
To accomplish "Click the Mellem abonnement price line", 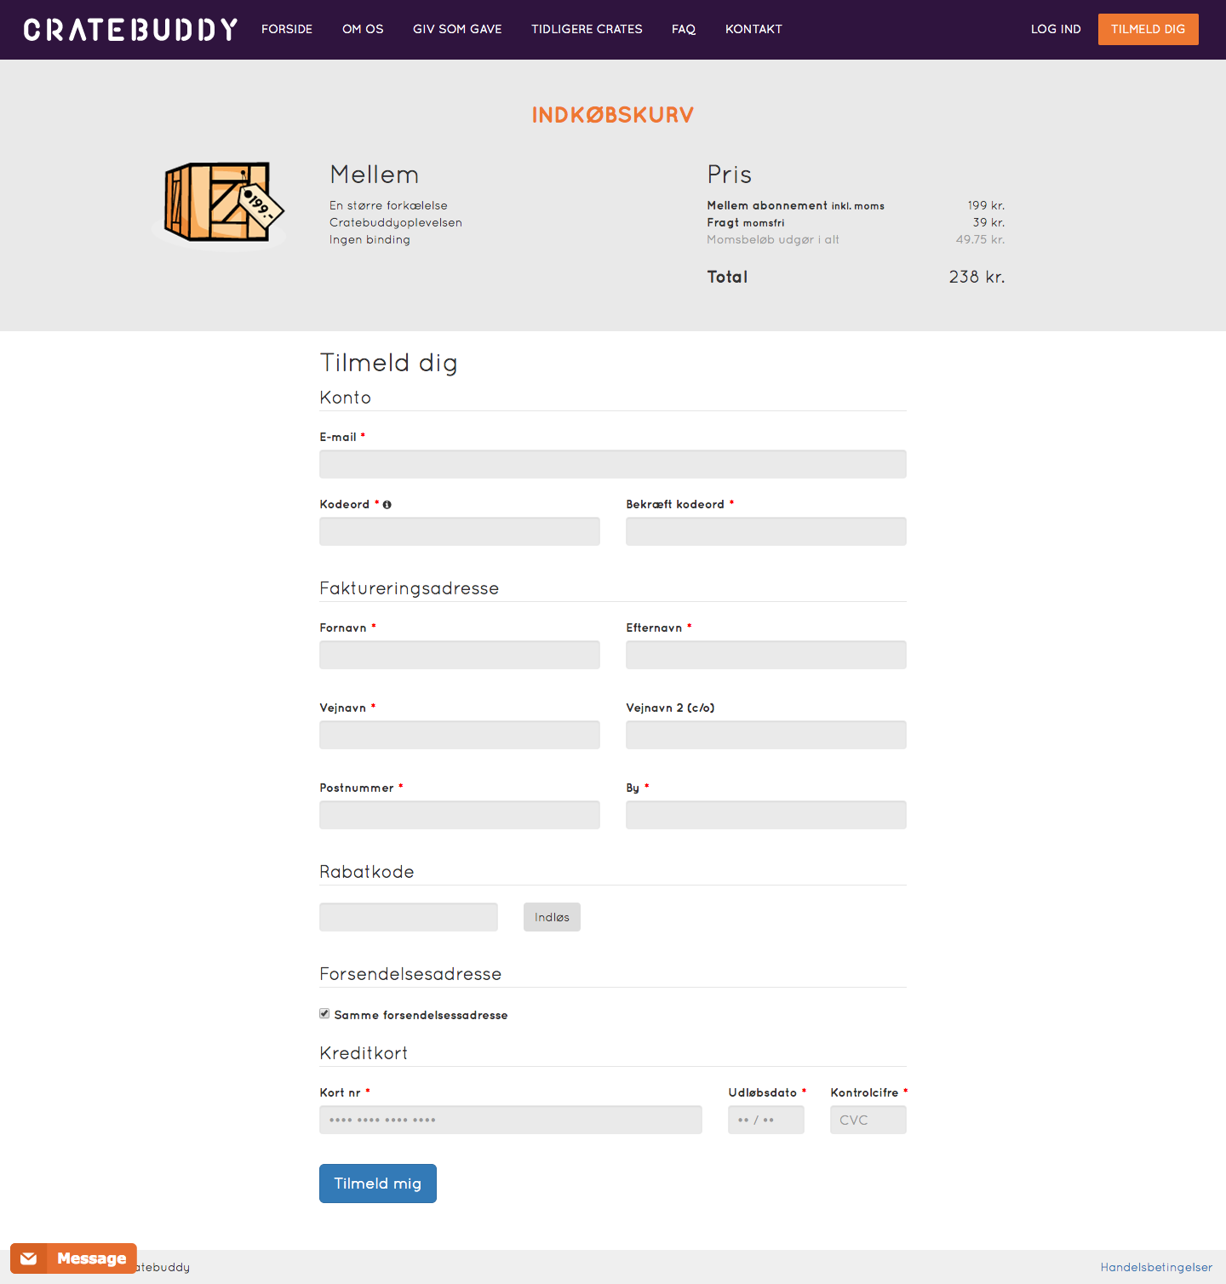I will 856,205.
